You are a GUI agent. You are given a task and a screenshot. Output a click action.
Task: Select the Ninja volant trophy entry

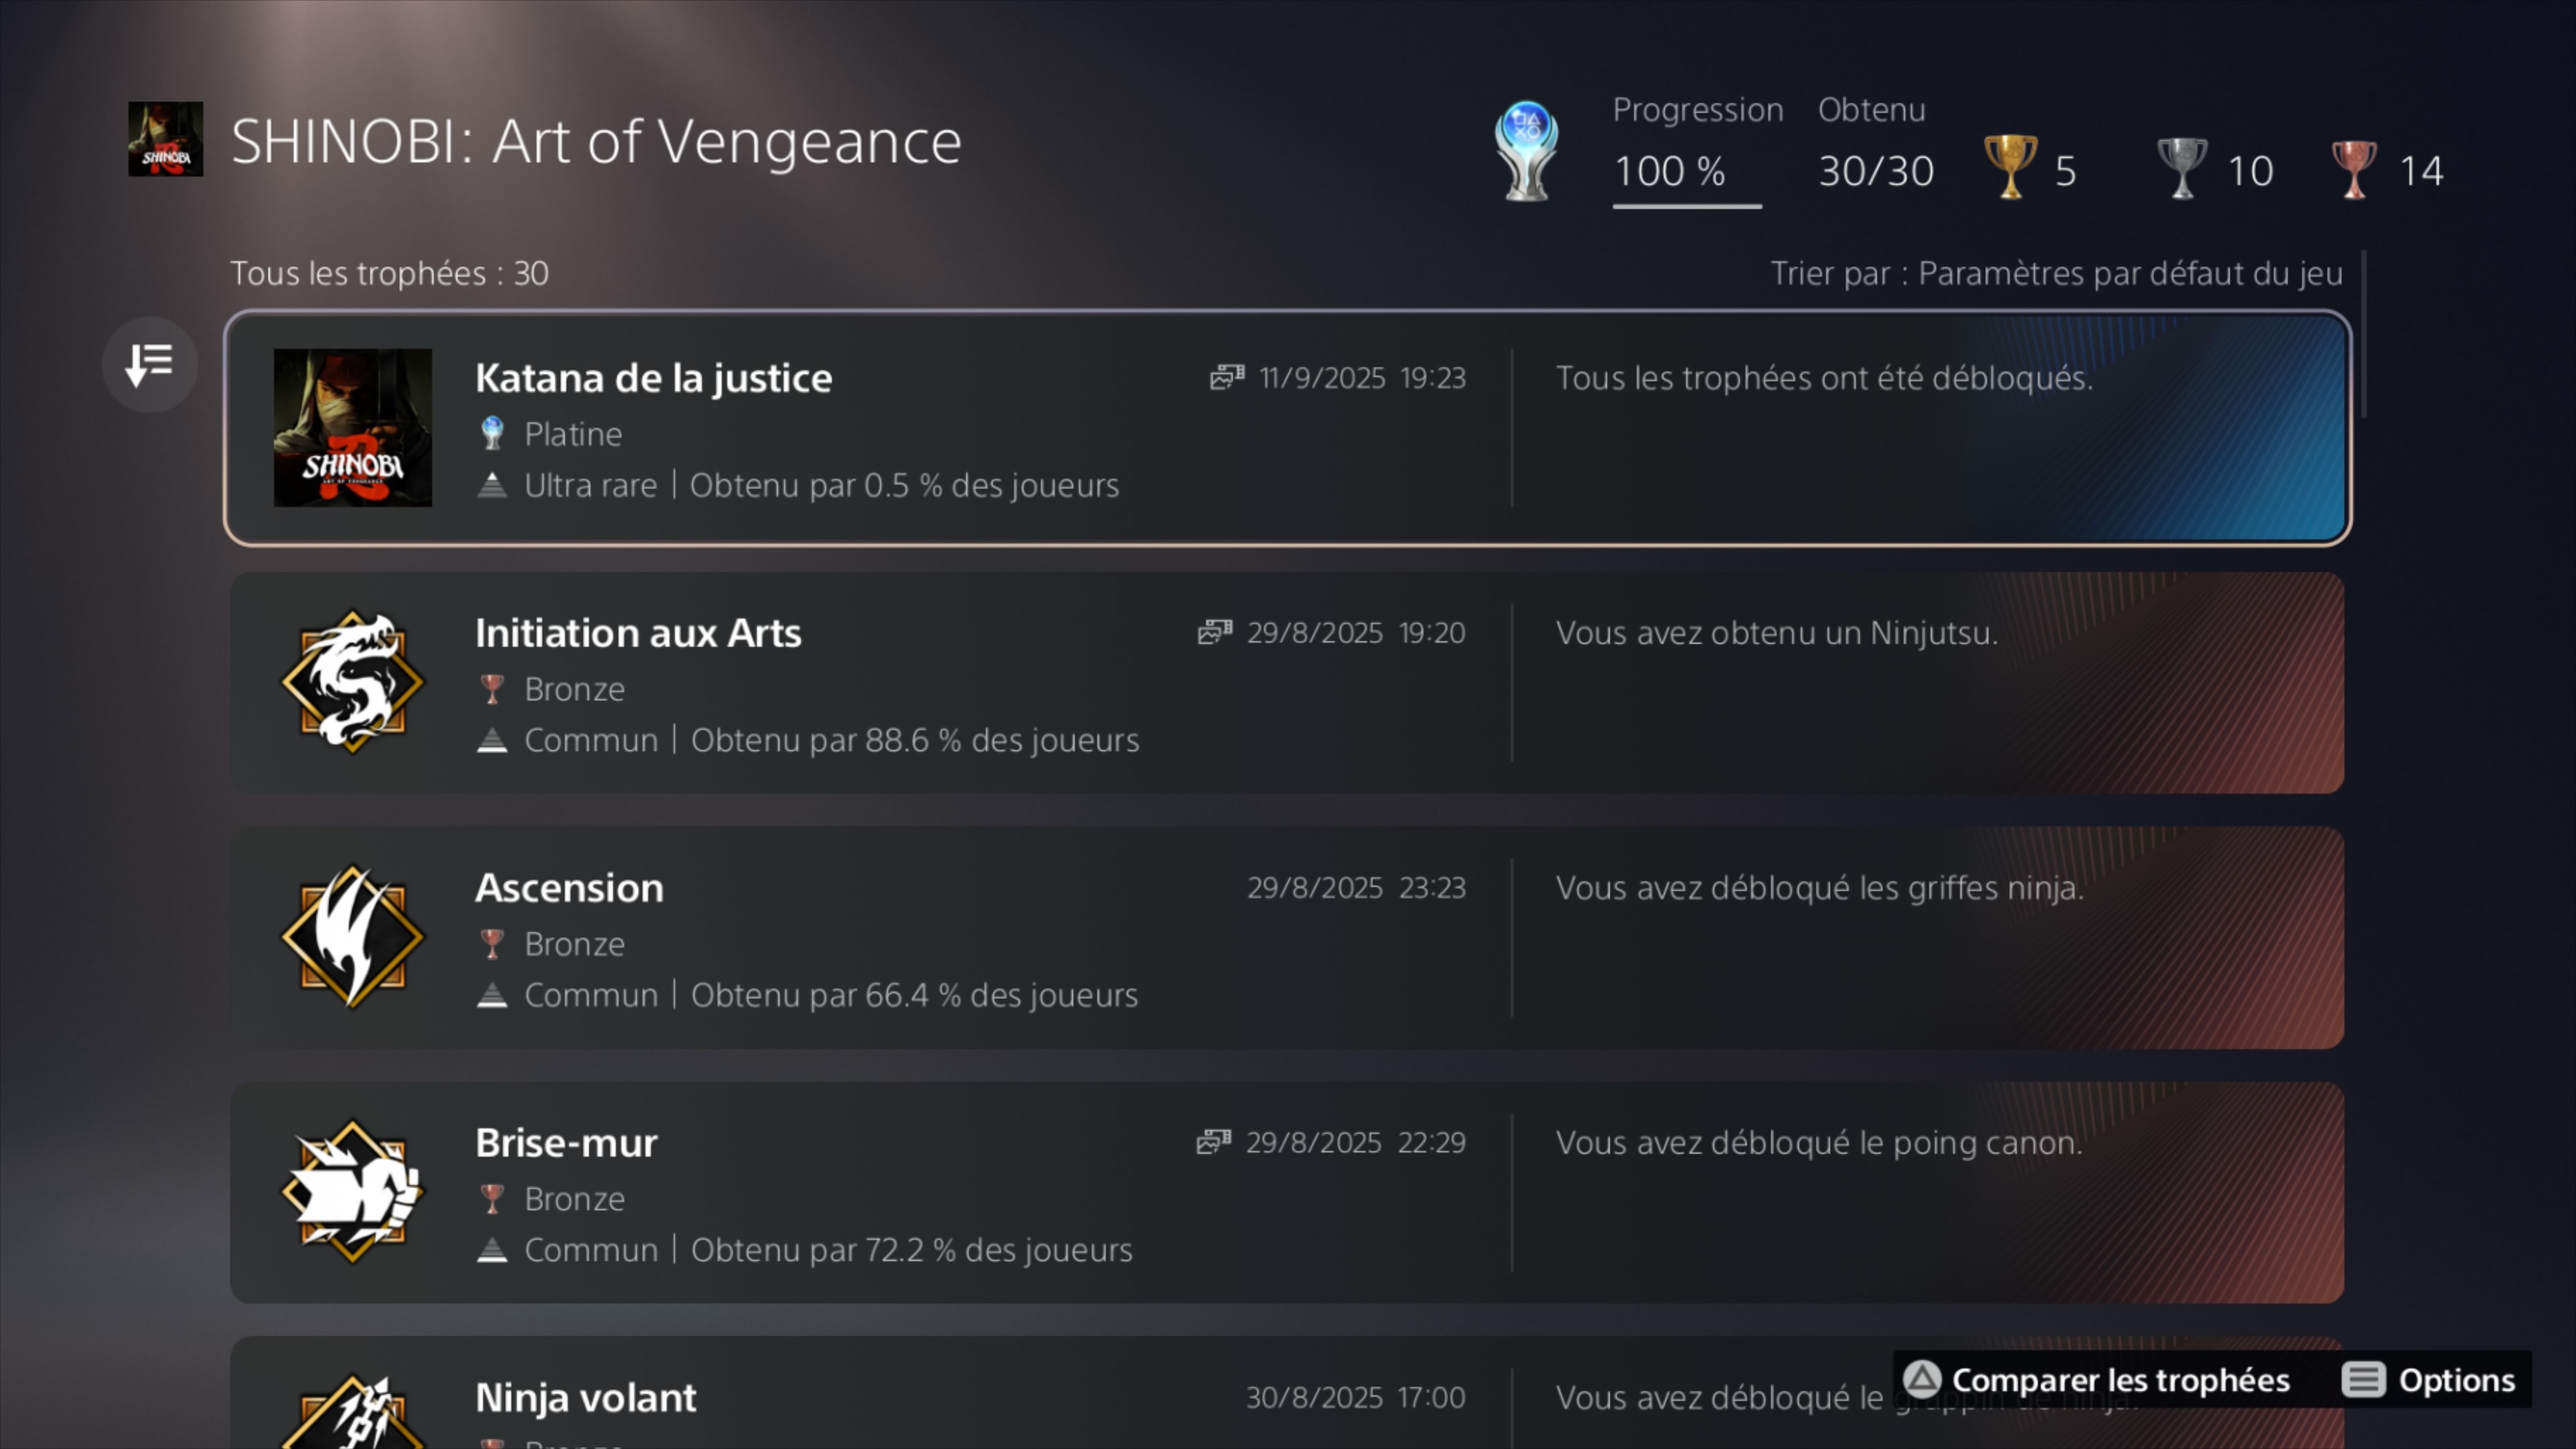coord(1287,1393)
